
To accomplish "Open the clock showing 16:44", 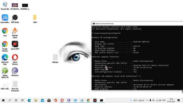I will (x=171, y=100).
